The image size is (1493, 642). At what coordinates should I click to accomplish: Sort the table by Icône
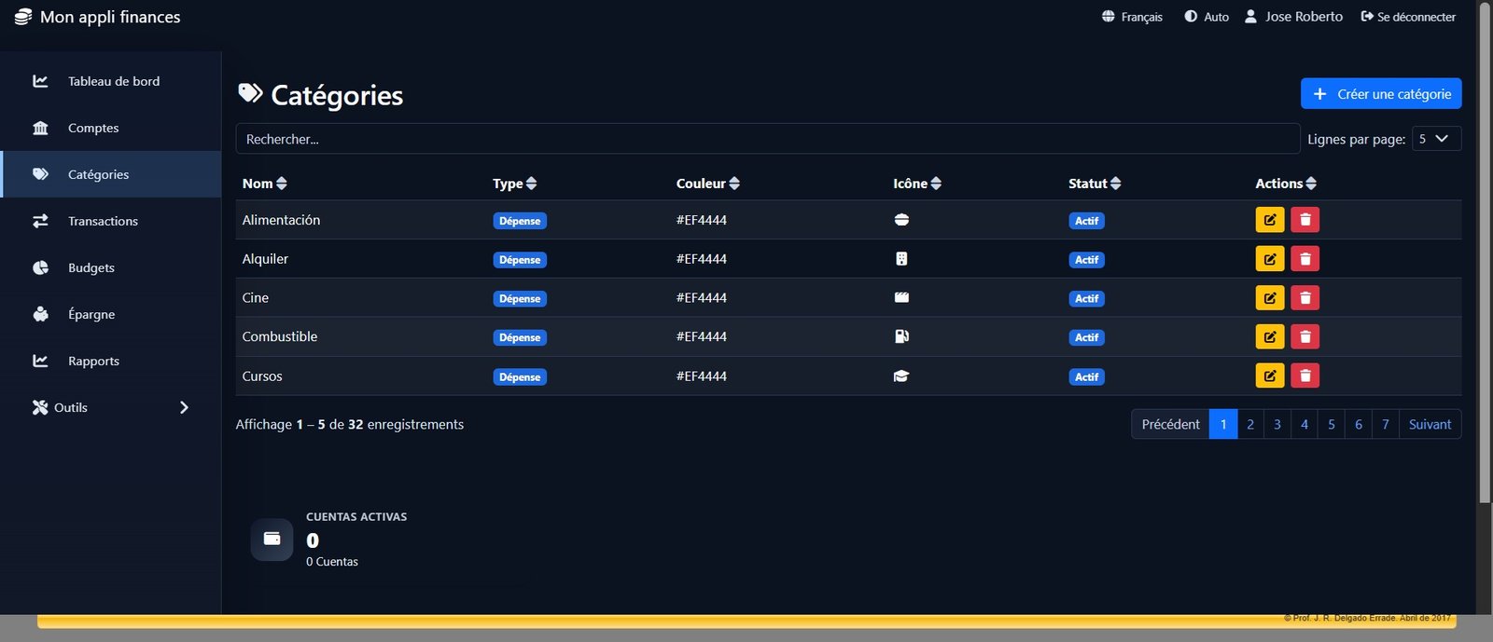pos(916,184)
